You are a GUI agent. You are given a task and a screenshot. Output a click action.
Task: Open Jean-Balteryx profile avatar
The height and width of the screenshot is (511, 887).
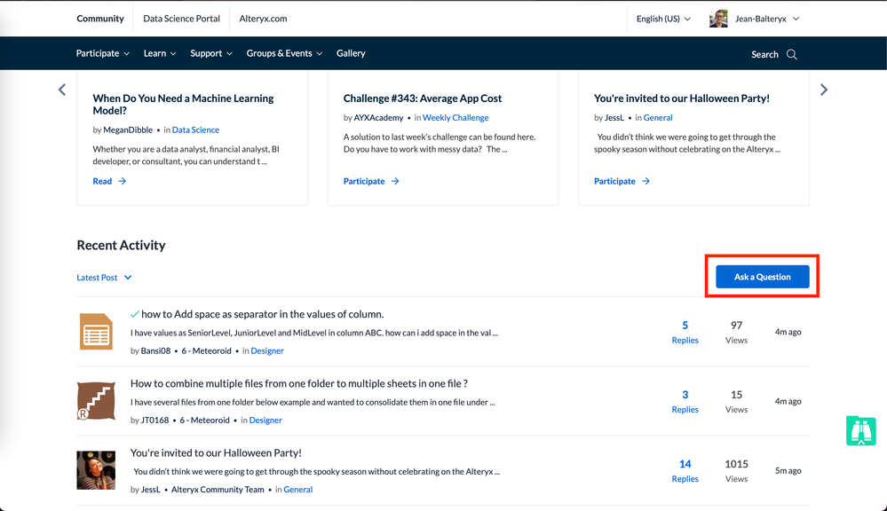click(x=718, y=19)
